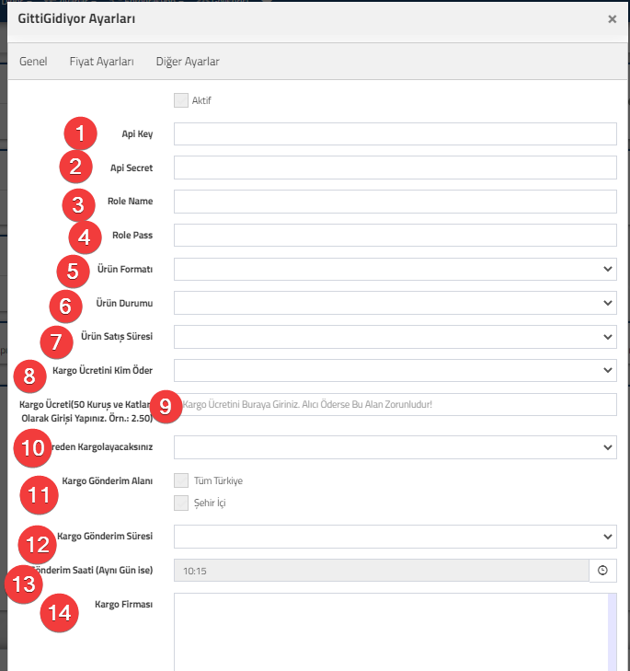The width and height of the screenshot is (630, 671).
Task: Choose from Kargo Ücretini Kim Öder dropdown
Action: (x=395, y=371)
